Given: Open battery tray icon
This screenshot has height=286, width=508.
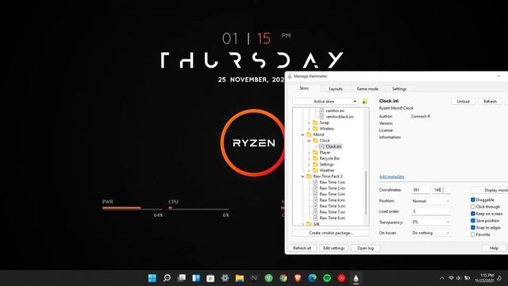Looking at the screenshot, I should [x=468, y=278].
